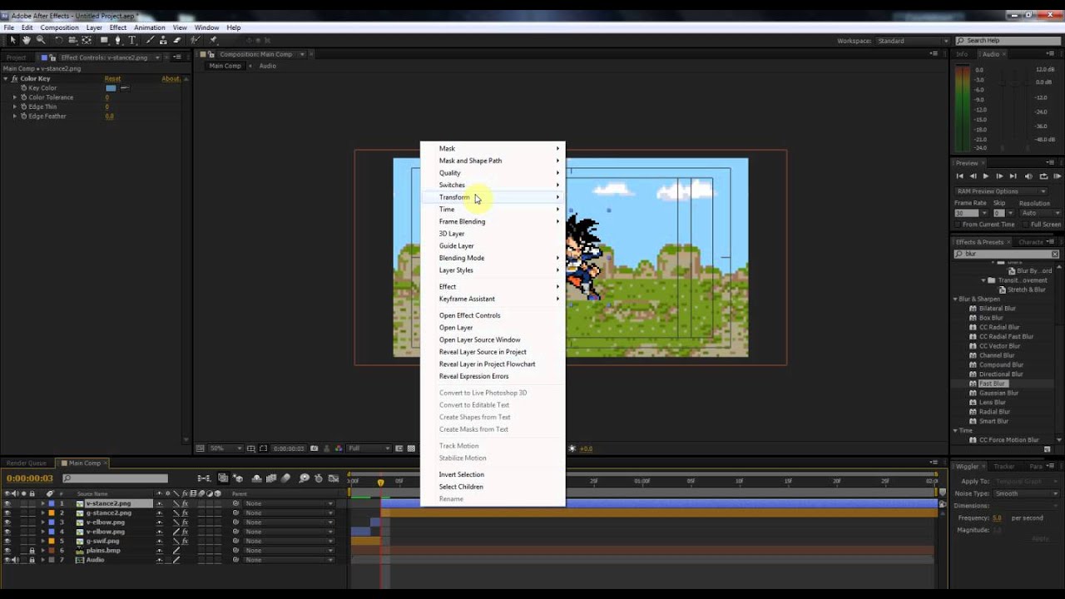Select the Horizontal Type tool
The image size is (1065, 599).
pos(131,40)
